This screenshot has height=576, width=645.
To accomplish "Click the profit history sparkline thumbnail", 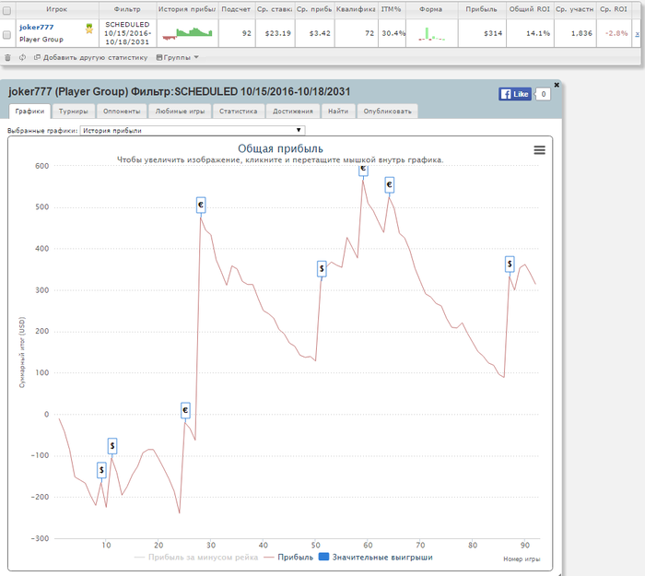I will tap(188, 33).
